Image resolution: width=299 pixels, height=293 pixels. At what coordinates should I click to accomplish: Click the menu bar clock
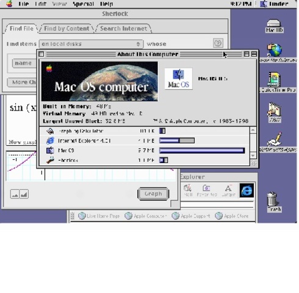(241, 4)
